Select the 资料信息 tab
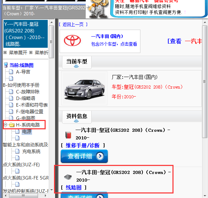This screenshot has height=198, width=208. 77,117
